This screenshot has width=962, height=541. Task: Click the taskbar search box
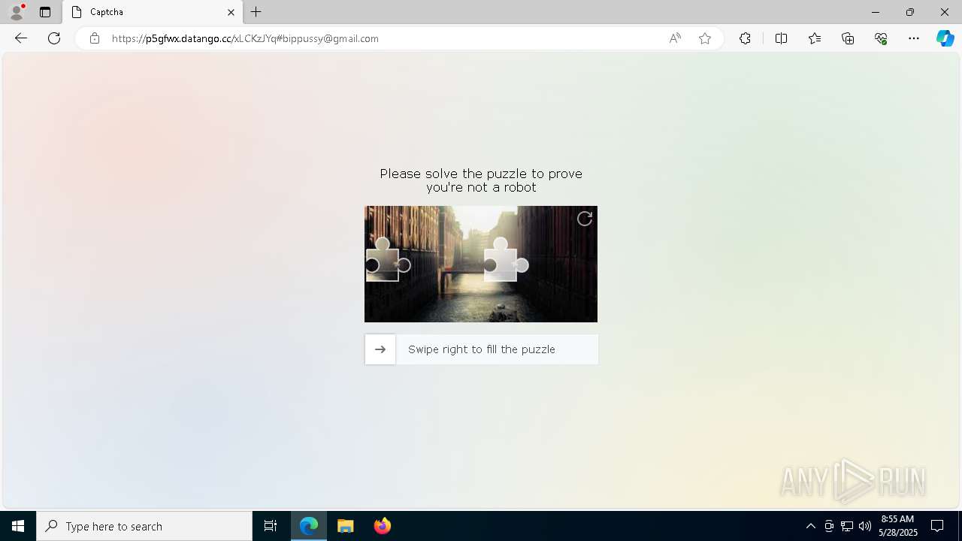click(x=144, y=526)
